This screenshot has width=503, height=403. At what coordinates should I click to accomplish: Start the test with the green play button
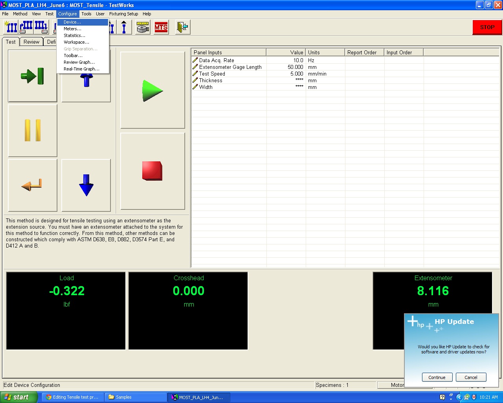click(x=152, y=91)
